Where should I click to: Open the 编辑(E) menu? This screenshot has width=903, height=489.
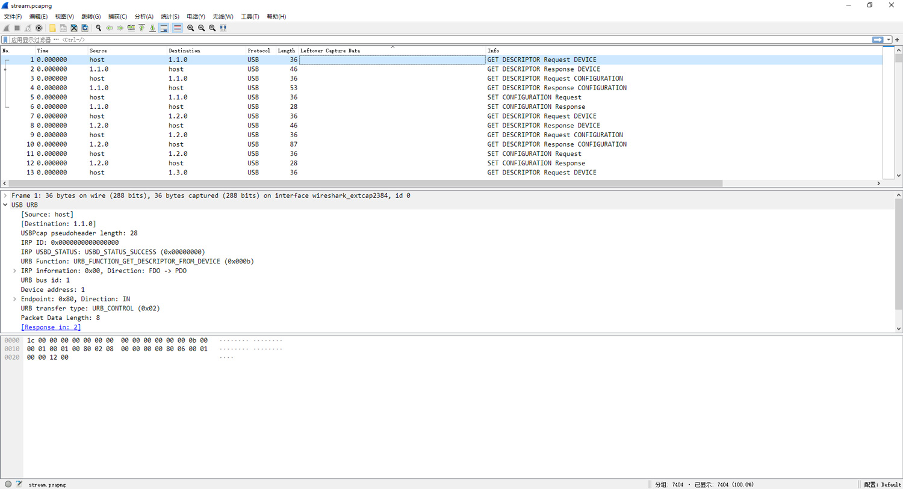[x=39, y=17]
